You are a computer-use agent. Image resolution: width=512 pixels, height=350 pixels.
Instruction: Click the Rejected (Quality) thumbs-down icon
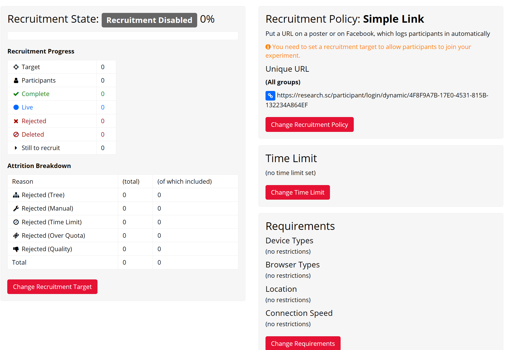point(16,249)
